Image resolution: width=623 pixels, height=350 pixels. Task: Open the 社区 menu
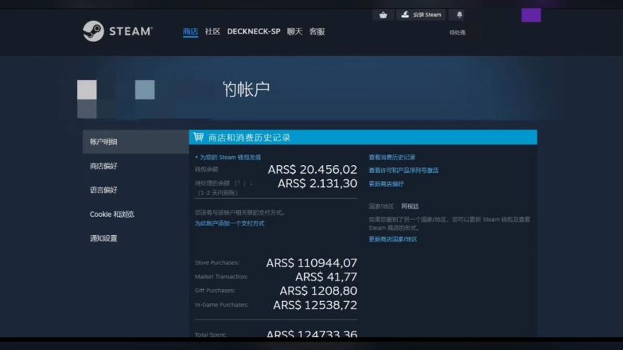pyautogui.click(x=212, y=31)
